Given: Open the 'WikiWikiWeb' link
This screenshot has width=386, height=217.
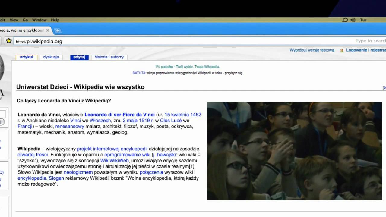Looking at the screenshot, I should tap(115, 160).
